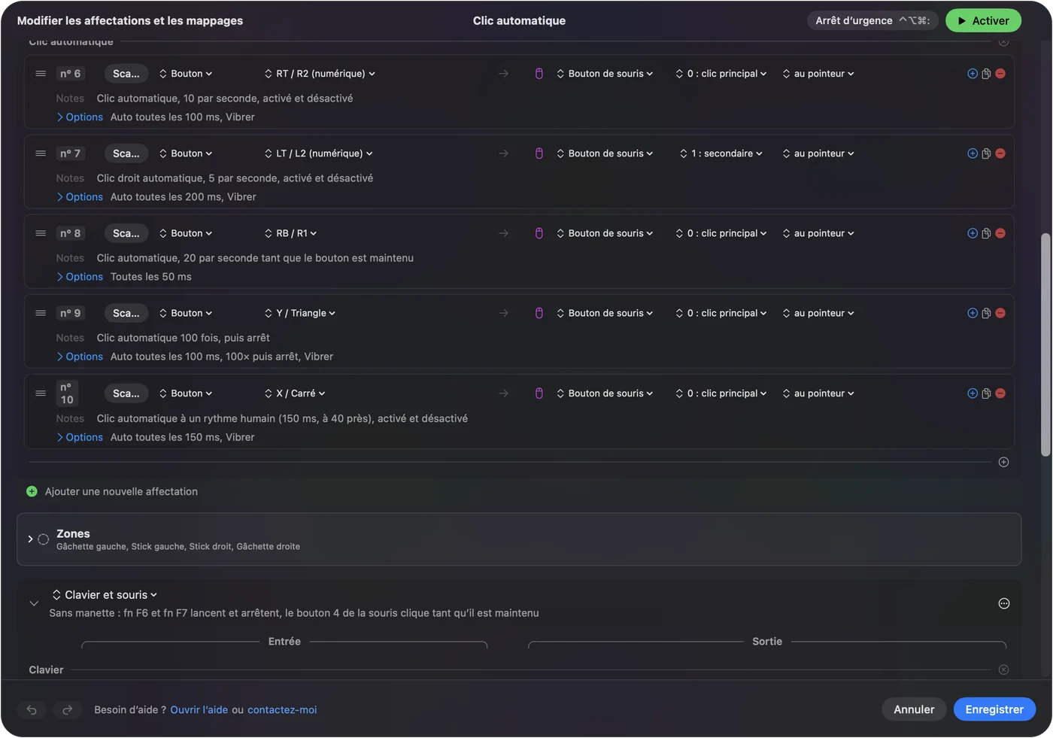
Task: Click the contactez-moi link
Action: coord(282,710)
